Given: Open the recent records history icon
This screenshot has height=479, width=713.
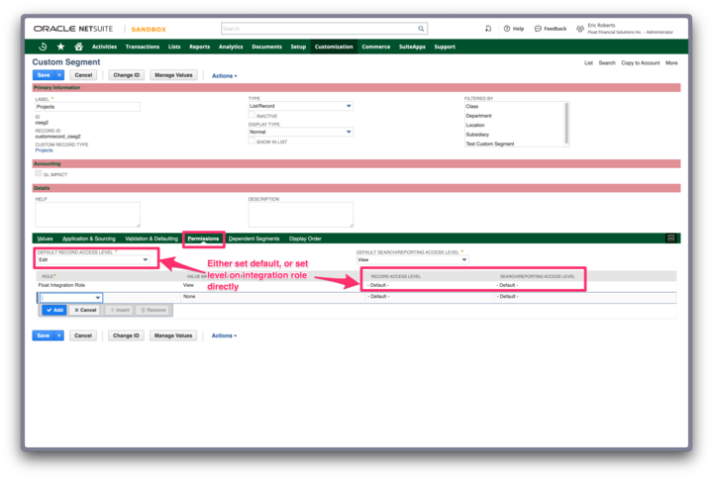Looking at the screenshot, I should click(x=43, y=47).
